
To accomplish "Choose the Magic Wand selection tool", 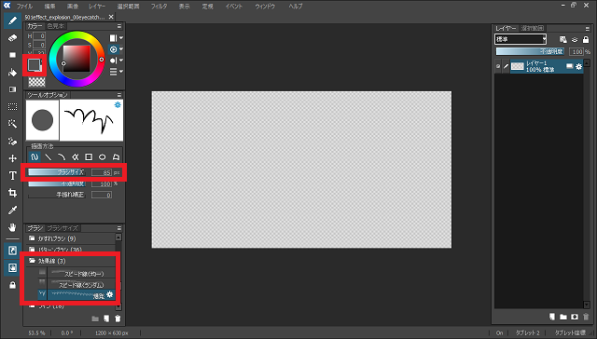I will [12, 124].
